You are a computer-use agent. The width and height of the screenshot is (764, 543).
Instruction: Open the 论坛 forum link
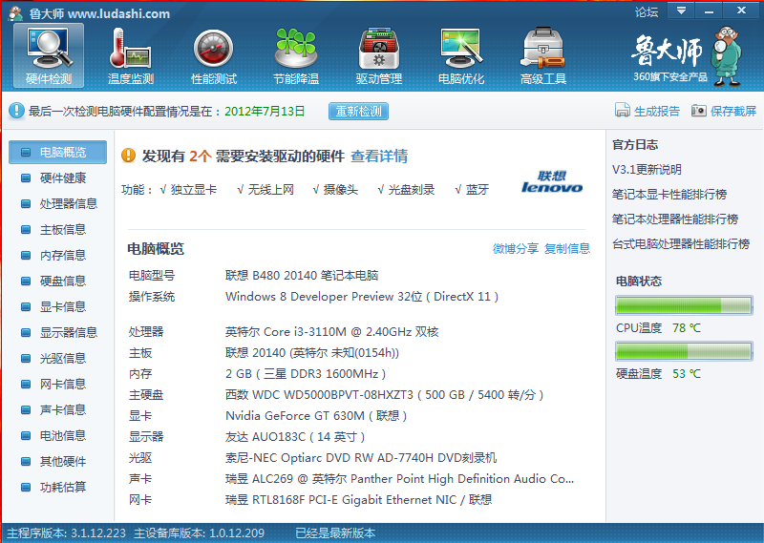[x=647, y=12]
